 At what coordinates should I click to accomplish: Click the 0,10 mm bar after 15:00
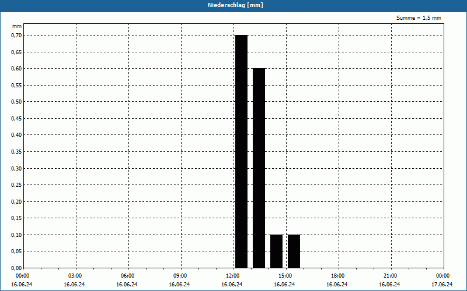click(294, 251)
